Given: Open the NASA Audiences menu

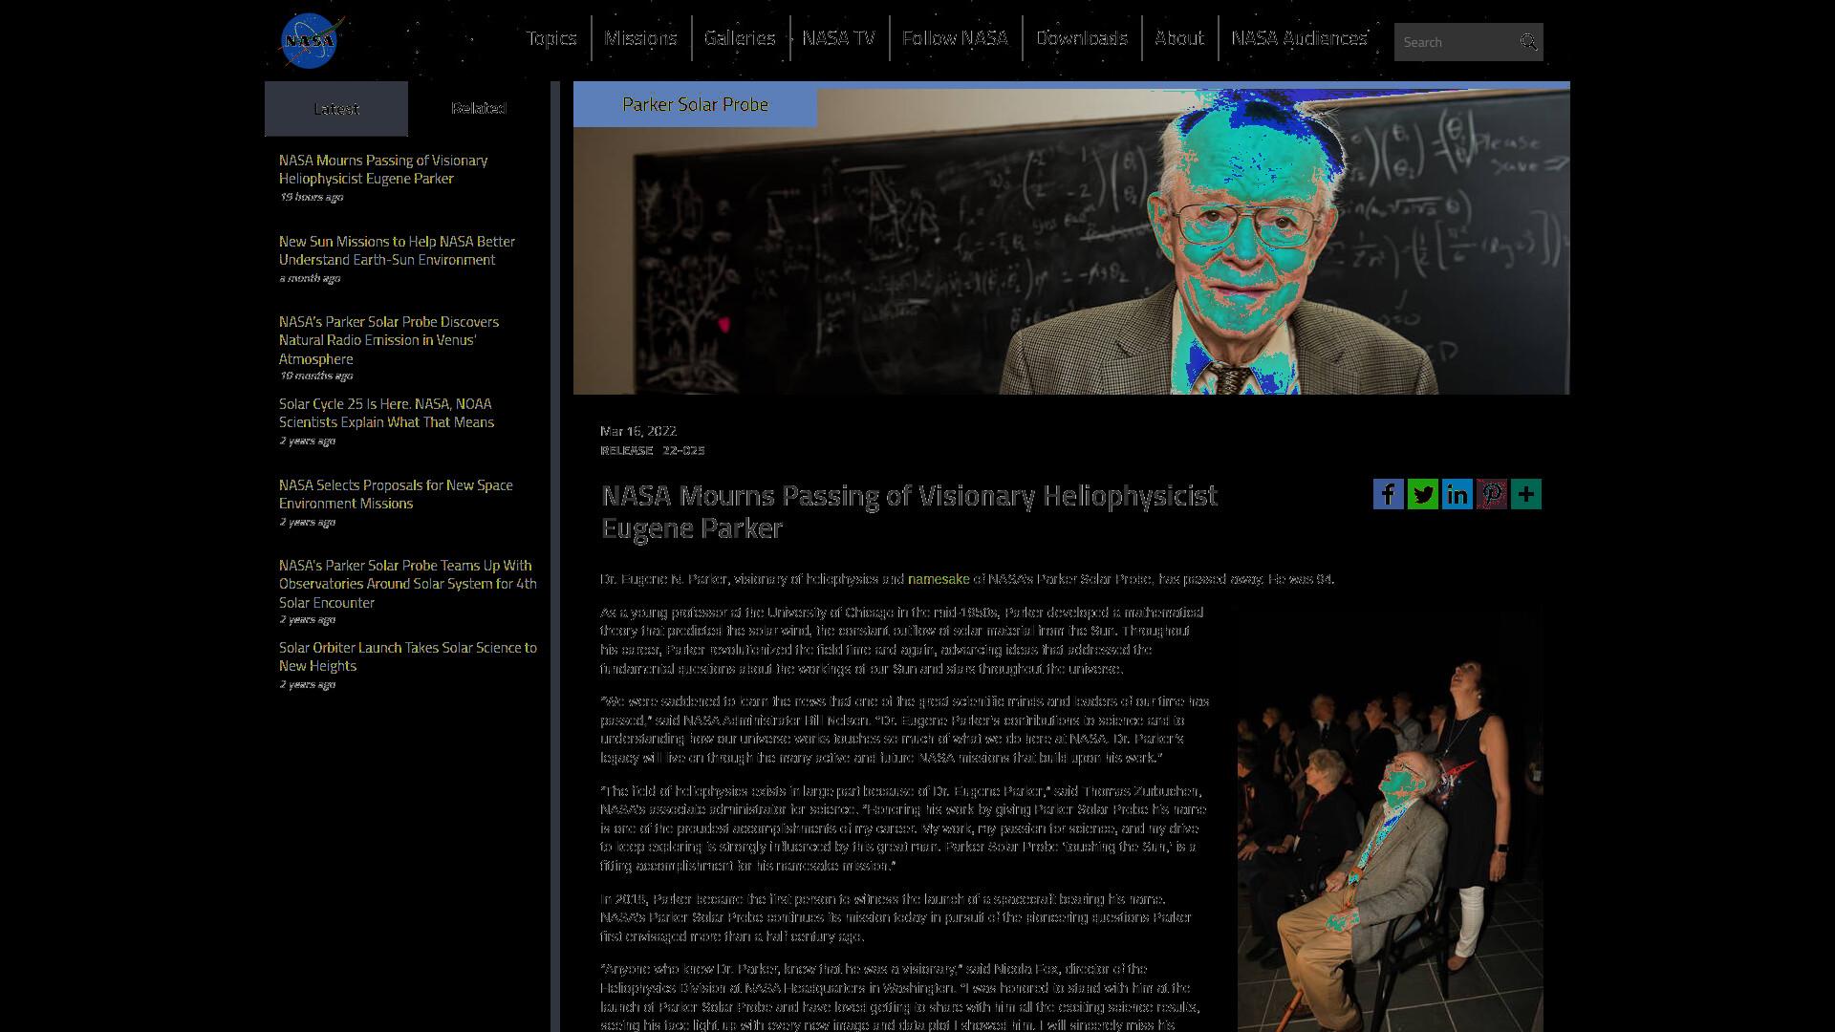Looking at the screenshot, I should pos(1299,38).
